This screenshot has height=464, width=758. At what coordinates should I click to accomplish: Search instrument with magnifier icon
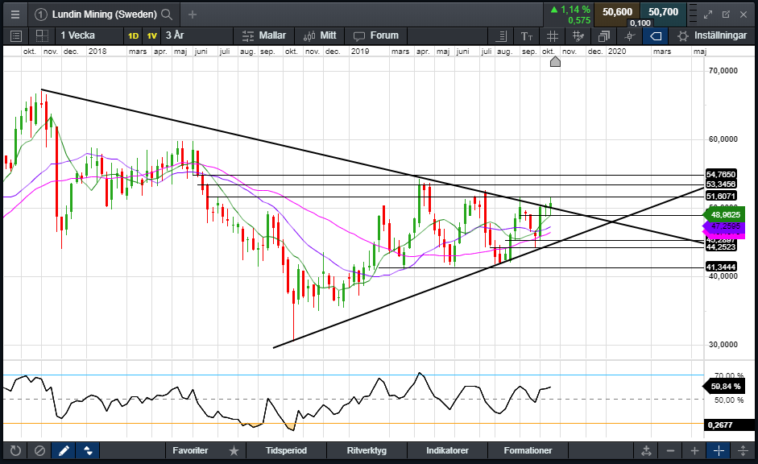pyautogui.click(x=167, y=14)
